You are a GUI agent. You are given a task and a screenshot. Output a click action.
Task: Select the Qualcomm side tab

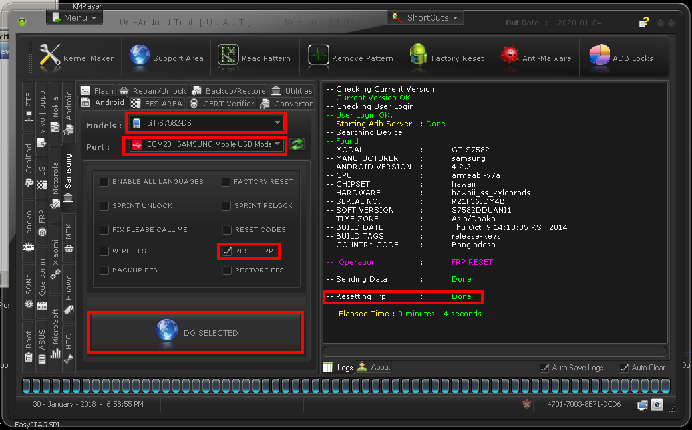(x=42, y=284)
